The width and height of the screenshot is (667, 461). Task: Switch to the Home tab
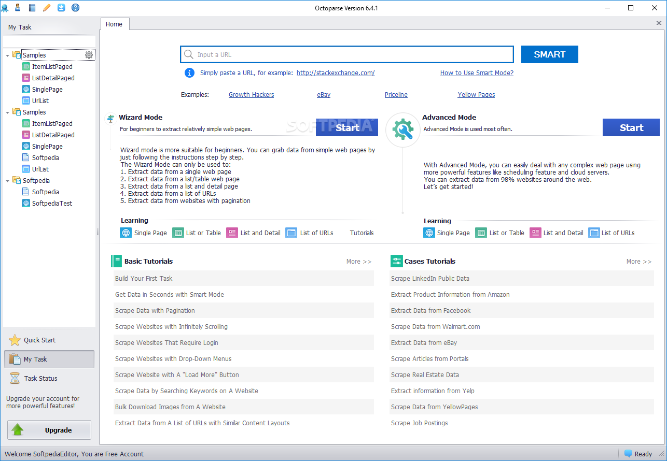[114, 24]
